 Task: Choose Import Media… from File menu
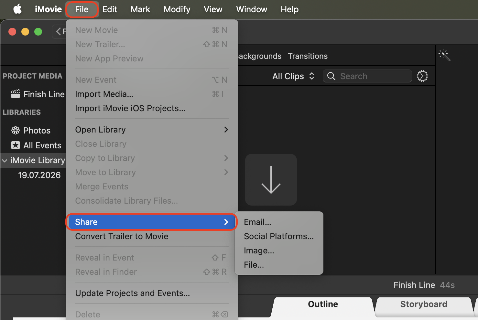tap(152, 94)
